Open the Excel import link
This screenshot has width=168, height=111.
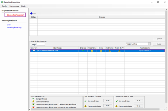pyautogui.click(x=9, y=25)
